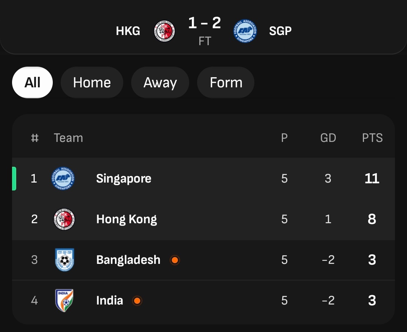This screenshot has width=407, height=332.
Task: Open the Bangladesh team name link
Action: [x=128, y=260]
